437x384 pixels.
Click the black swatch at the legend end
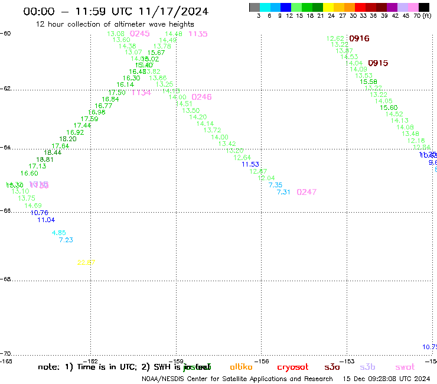pyautogui.click(x=424, y=7)
